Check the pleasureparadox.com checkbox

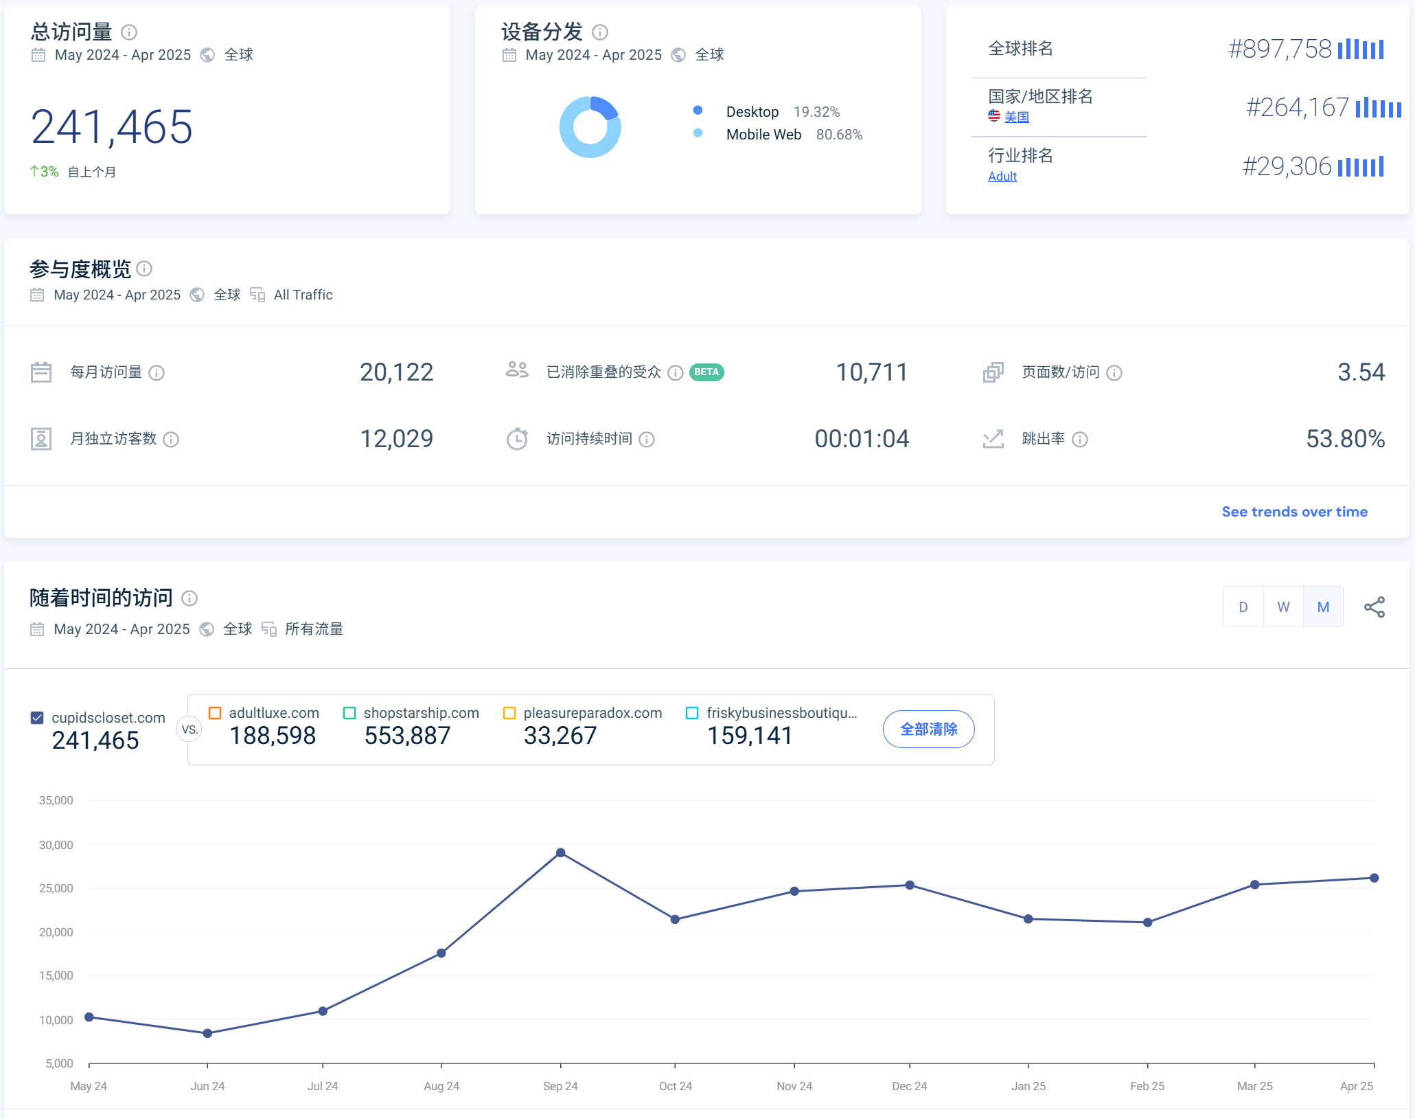[x=509, y=713]
